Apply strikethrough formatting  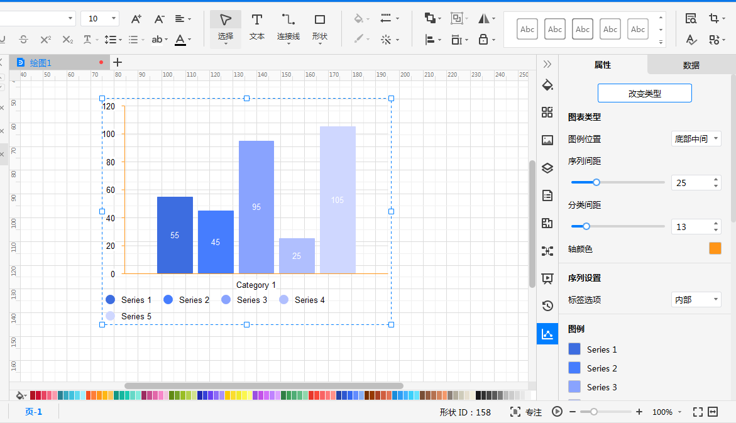[23, 40]
